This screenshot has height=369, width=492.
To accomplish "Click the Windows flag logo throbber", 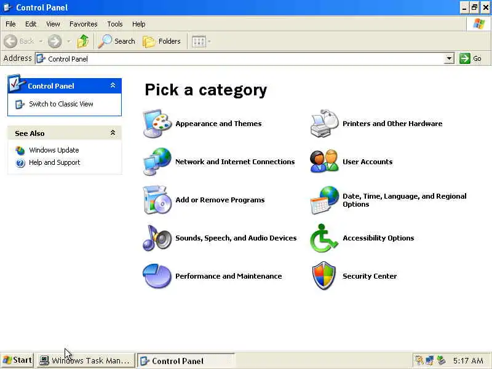I will tap(479, 24).
